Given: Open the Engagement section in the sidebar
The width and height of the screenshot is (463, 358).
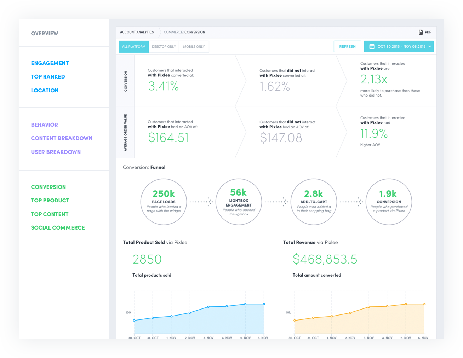Looking at the screenshot, I should click(x=50, y=63).
